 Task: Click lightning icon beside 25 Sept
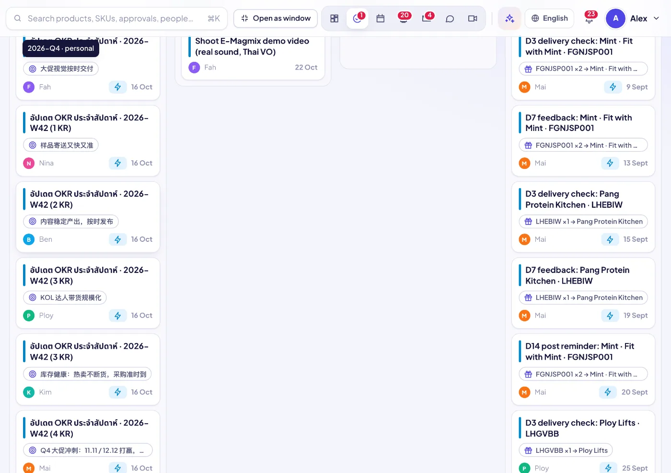pyautogui.click(x=608, y=468)
